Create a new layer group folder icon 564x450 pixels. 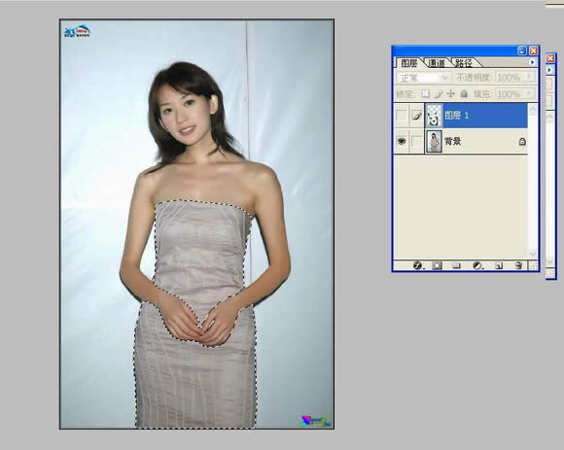(456, 265)
